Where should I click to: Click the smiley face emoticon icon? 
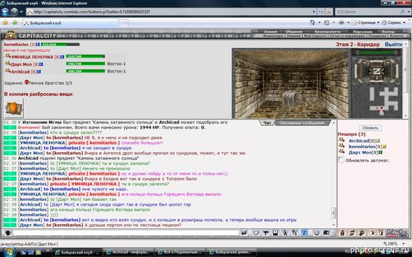[x=317, y=233]
